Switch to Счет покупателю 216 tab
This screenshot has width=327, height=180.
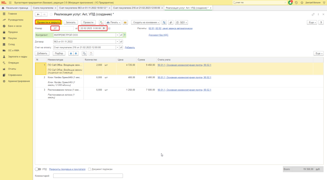click(x=137, y=8)
